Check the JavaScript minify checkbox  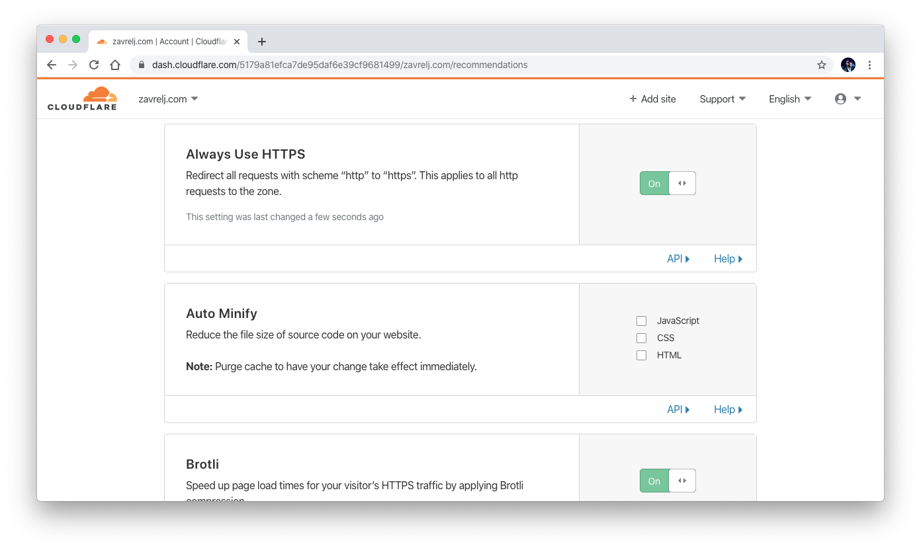[x=641, y=321]
